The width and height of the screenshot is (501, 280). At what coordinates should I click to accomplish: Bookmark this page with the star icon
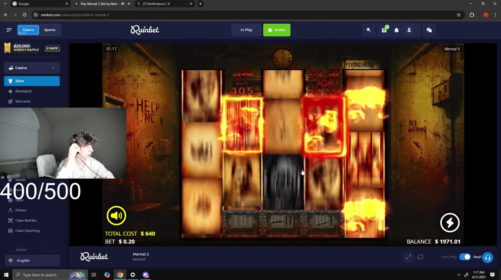(x=459, y=15)
